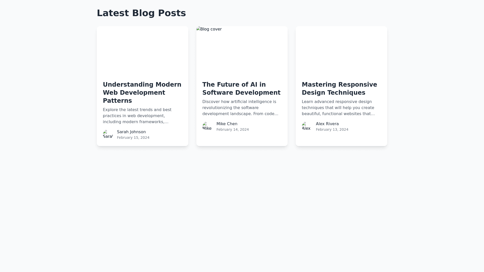The image size is (484, 272).
Task: Click the third card's cover image area
Action: [341, 50]
